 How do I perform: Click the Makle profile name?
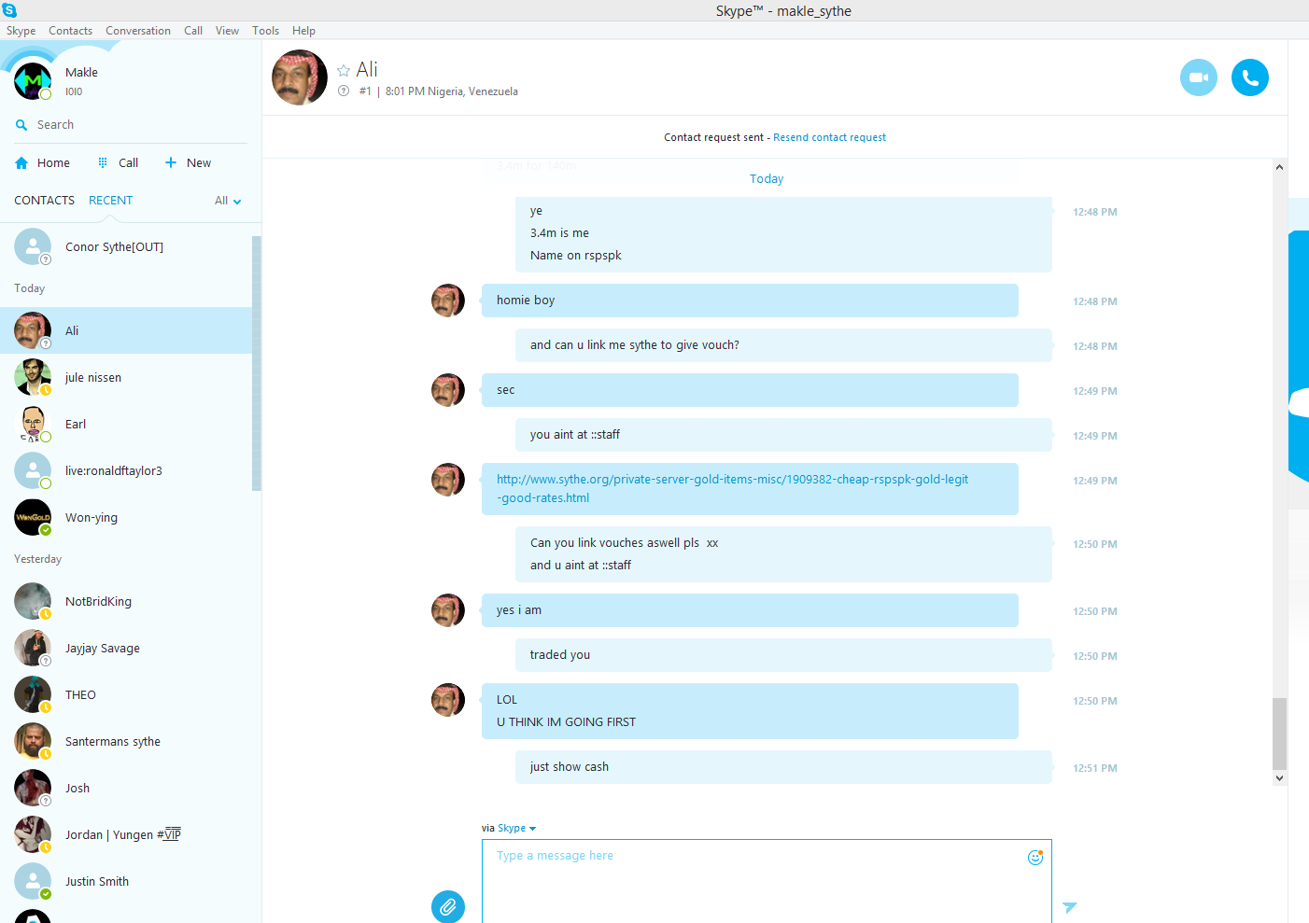[x=81, y=73]
